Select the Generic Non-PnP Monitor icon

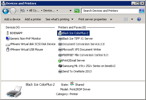pos(8,39)
